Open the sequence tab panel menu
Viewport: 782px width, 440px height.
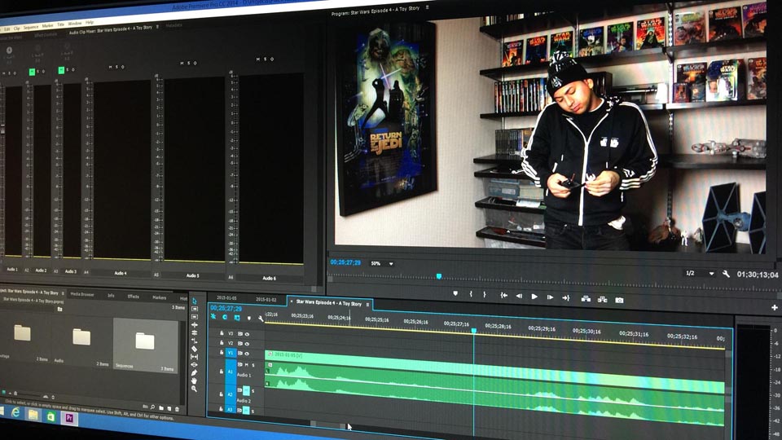(x=367, y=304)
